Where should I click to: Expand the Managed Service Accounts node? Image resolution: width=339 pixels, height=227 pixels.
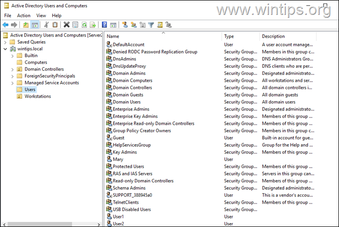click(12, 83)
